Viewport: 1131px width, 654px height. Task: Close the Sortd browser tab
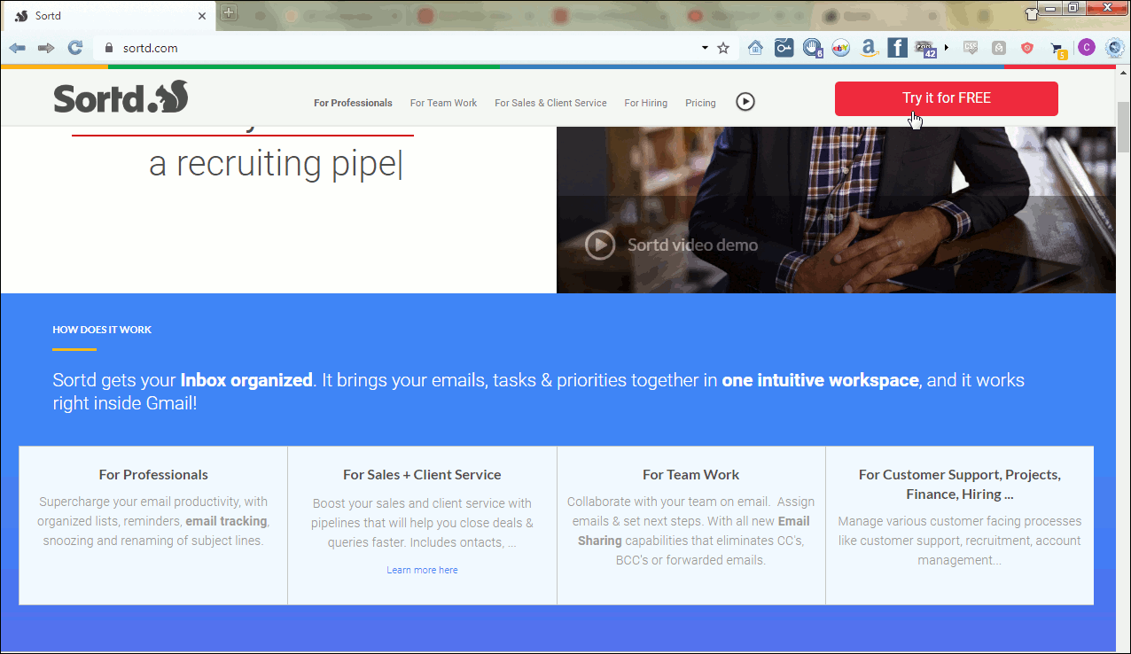point(202,16)
